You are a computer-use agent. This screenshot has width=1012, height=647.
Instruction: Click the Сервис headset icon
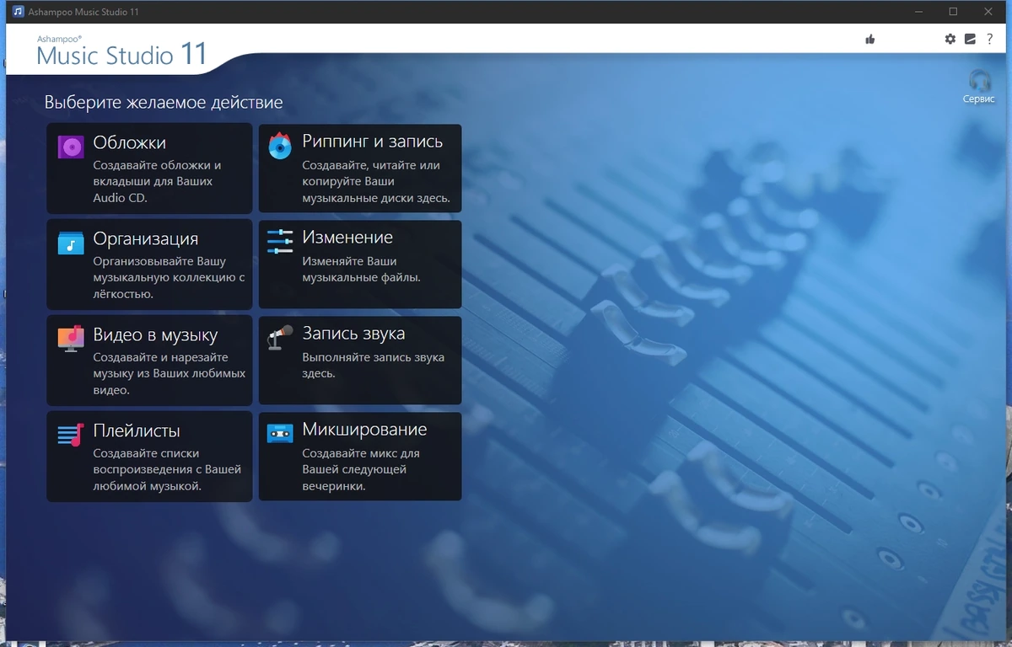click(x=979, y=81)
